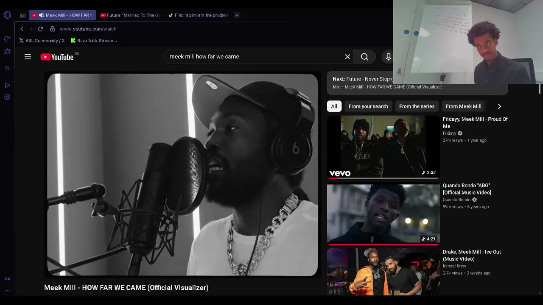Click the HOW FAR WE CAME video title
The image size is (543, 305).
(x=126, y=288)
